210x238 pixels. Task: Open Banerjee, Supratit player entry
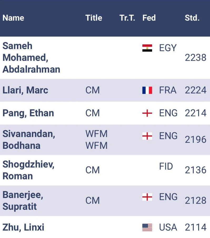pos(23,201)
